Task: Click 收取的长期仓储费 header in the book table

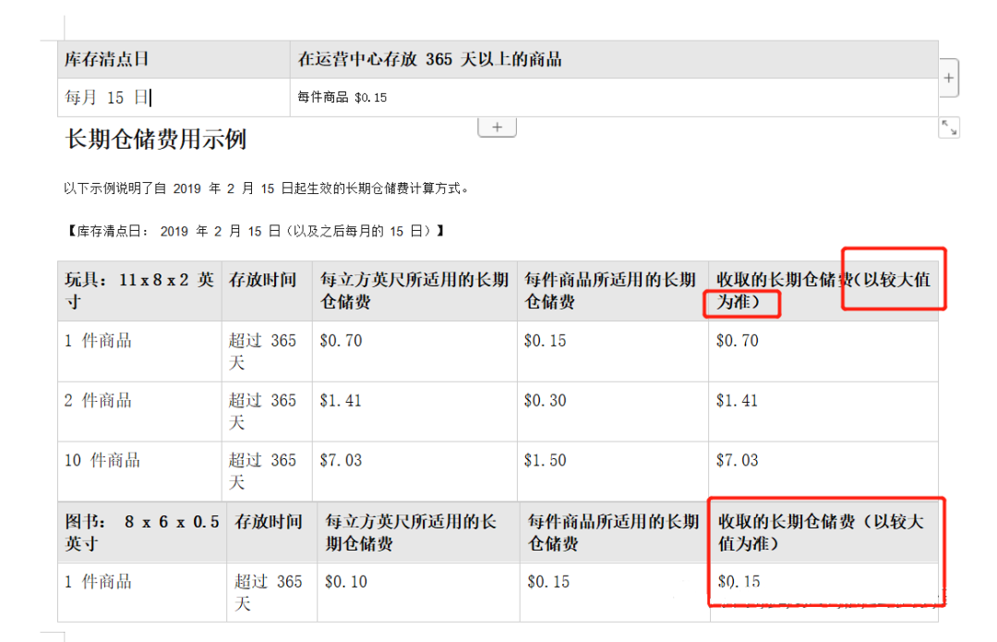Action: [824, 532]
